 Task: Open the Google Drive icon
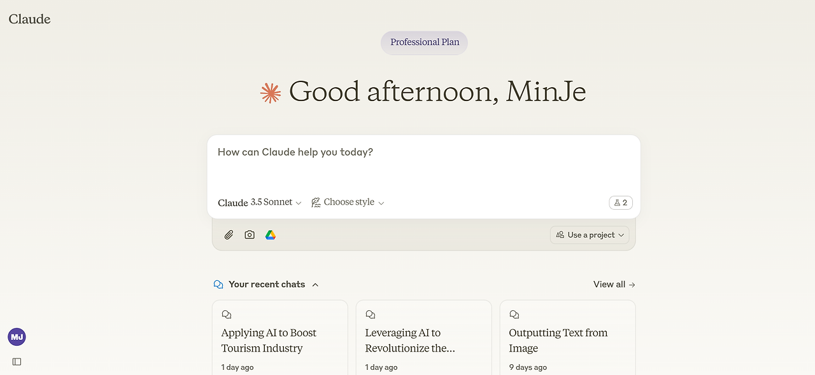(x=271, y=235)
